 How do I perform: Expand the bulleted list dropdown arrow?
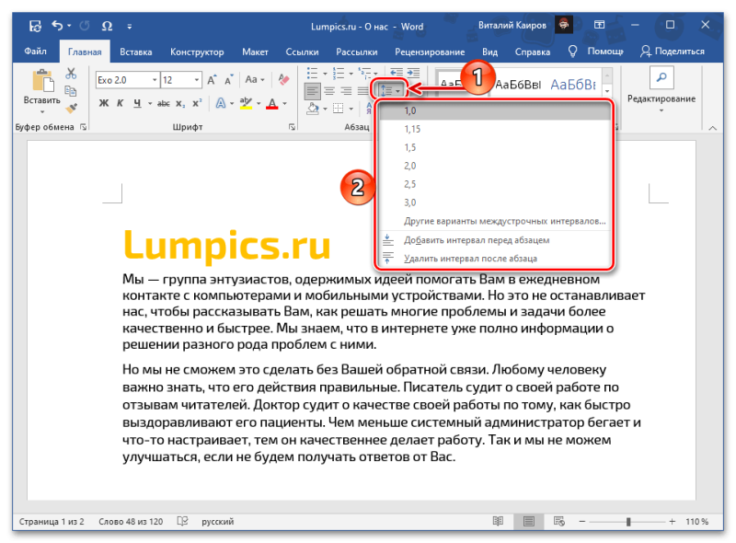pyautogui.click(x=325, y=74)
